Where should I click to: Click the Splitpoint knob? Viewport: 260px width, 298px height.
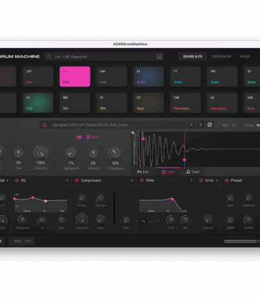[71, 153]
